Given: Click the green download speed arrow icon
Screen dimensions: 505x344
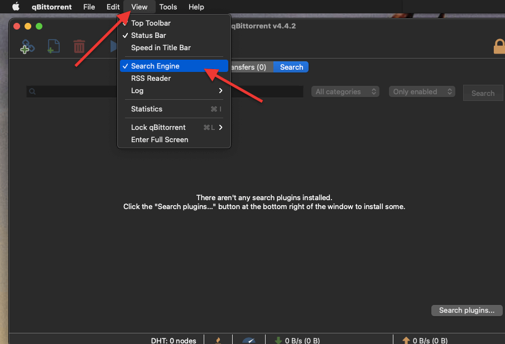Looking at the screenshot, I should (x=278, y=340).
